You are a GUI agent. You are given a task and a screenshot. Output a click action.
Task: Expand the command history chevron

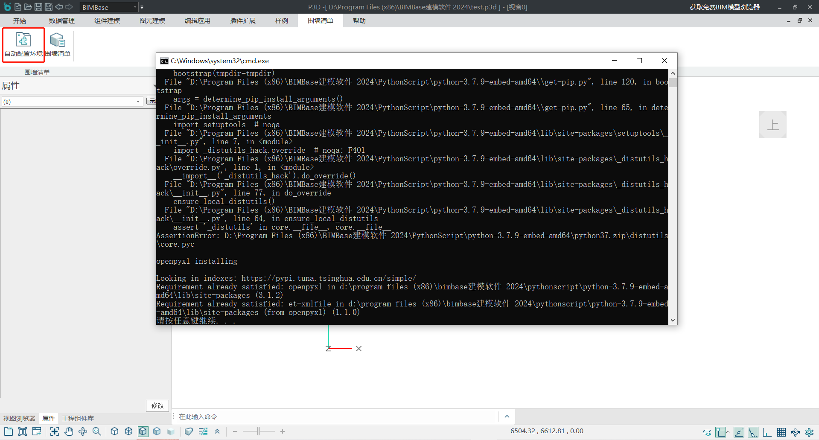(x=507, y=417)
